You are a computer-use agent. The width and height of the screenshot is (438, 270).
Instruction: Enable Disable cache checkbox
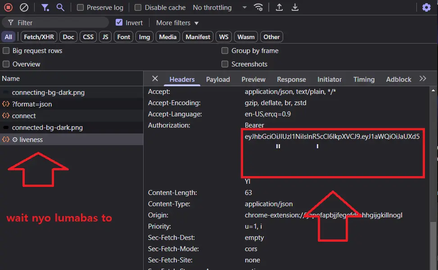(x=138, y=8)
